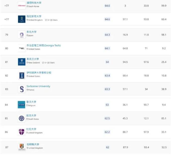Open the rank 84 Belgium university link

(x=31, y=102)
